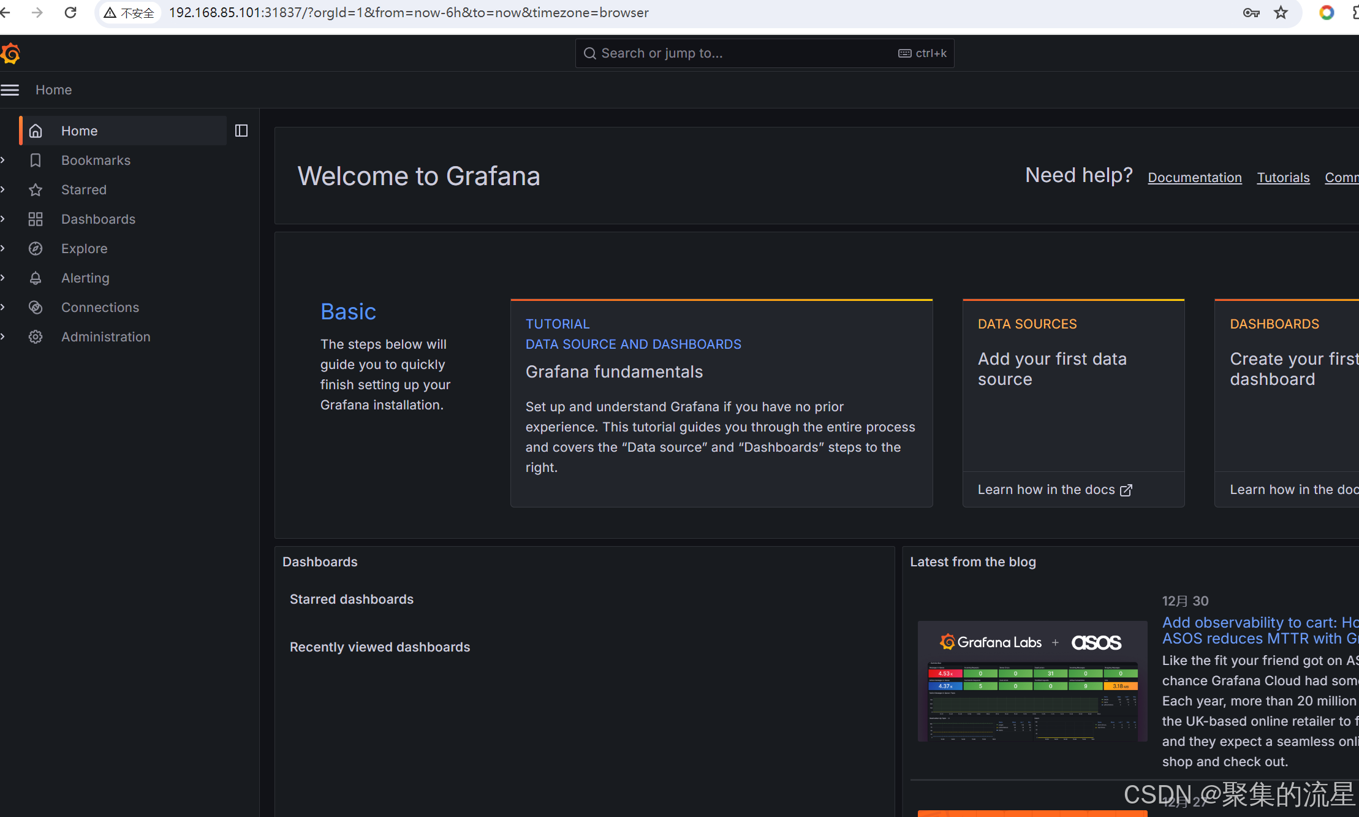
Task: Click the Explore compass icon
Action: click(36, 249)
